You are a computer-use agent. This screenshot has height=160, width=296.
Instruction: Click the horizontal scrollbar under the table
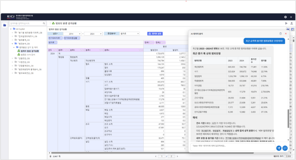(152, 153)
